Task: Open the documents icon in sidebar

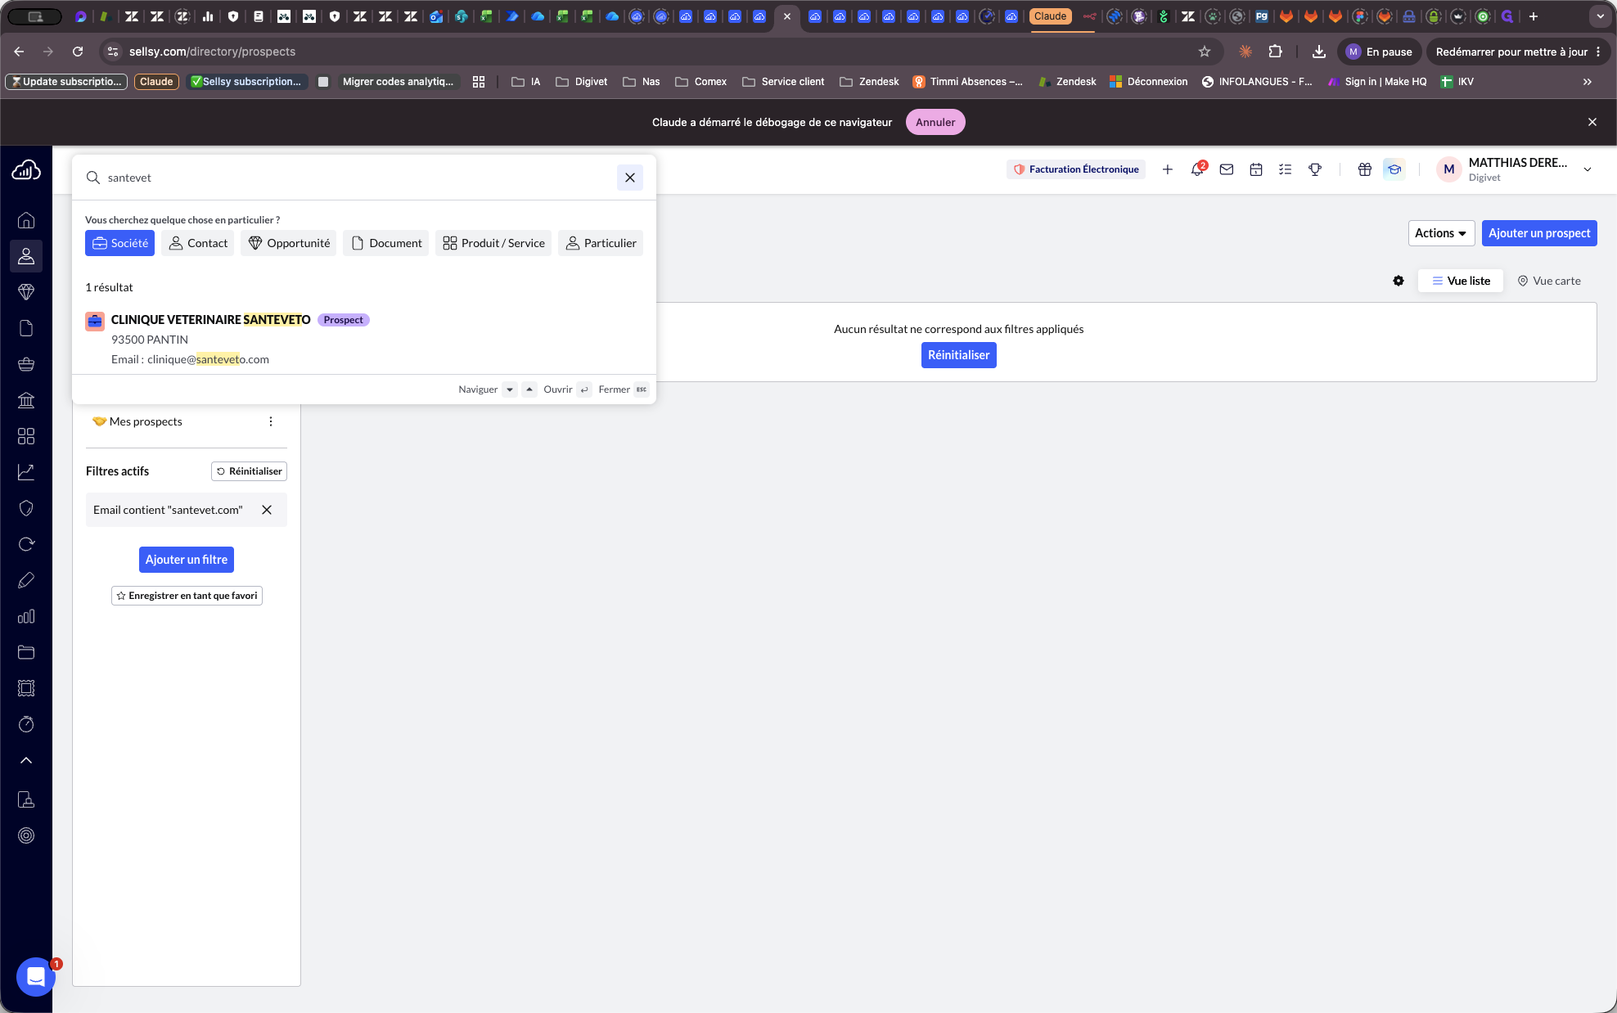Action: pos(26,328)
